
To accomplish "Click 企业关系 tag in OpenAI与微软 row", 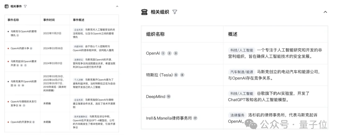I will [79, 100].
